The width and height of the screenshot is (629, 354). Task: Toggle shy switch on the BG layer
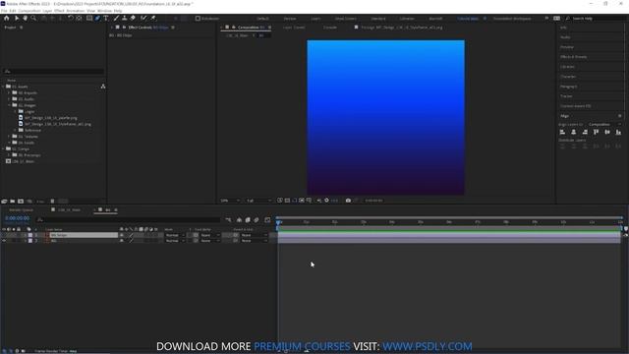122,241
